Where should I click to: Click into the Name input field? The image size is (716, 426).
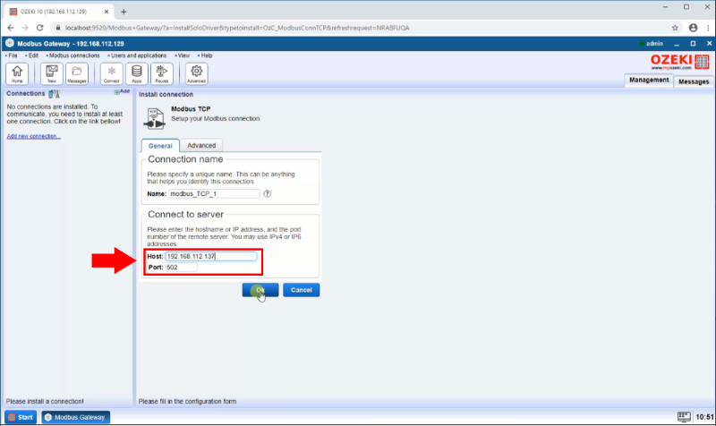(x=214, y=193)
